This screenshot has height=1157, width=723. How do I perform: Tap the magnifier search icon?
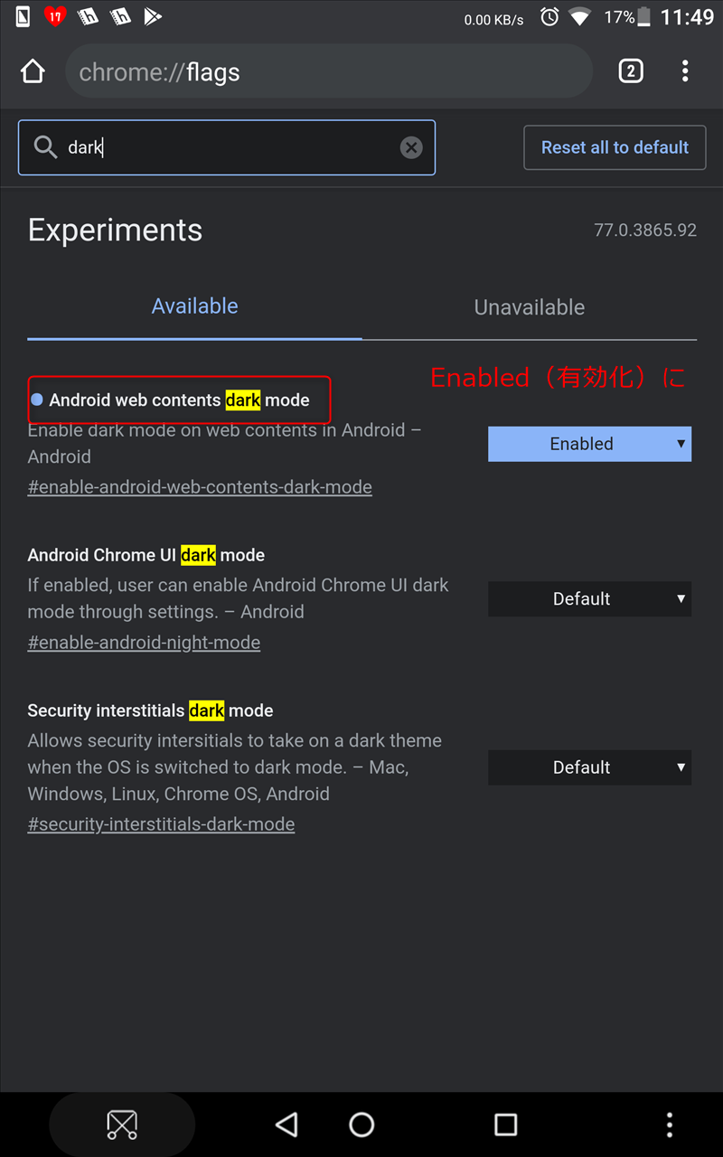(x=45, y=147)
